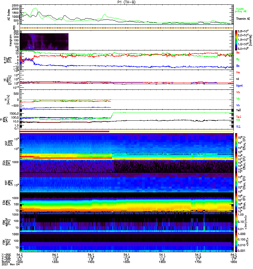Image resolution: width=253 pixels, height=269 pixels.
Task: Click the blue Ti perpendicular legend label
Action: tap(238, 127)
